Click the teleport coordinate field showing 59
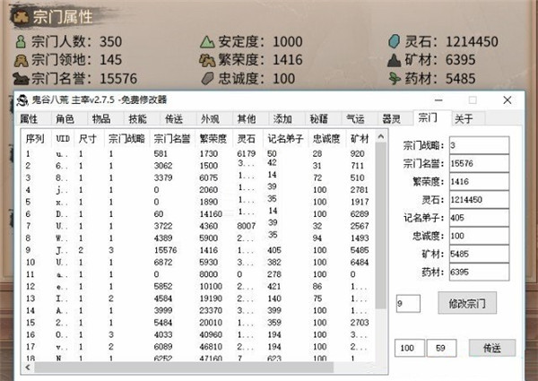This screenshot has height=381, width=538. [441, 348]
